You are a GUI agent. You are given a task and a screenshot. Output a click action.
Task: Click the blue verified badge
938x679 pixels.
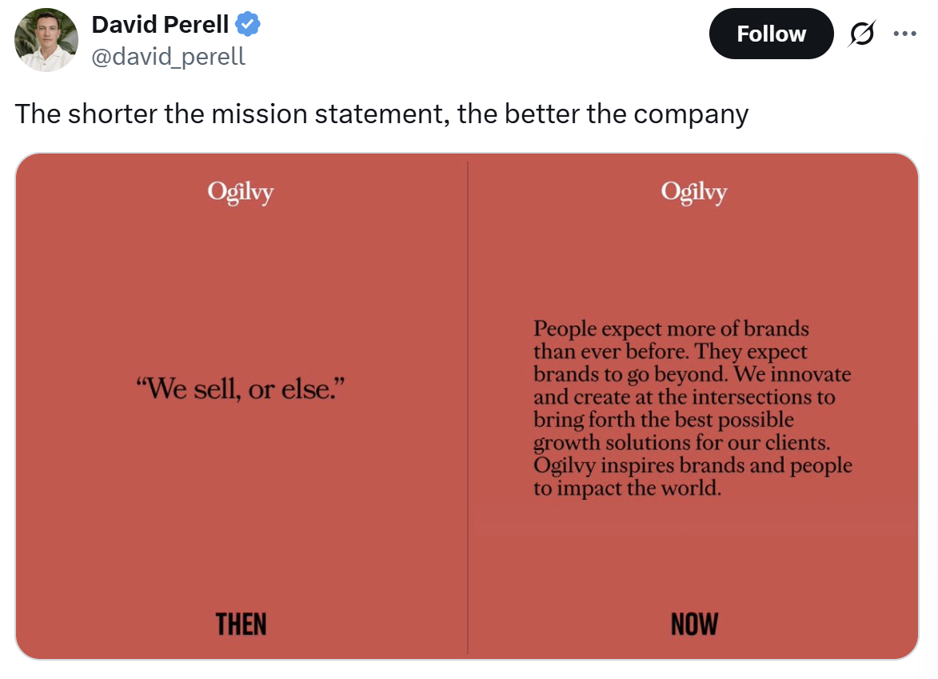(x=248, y=25)
